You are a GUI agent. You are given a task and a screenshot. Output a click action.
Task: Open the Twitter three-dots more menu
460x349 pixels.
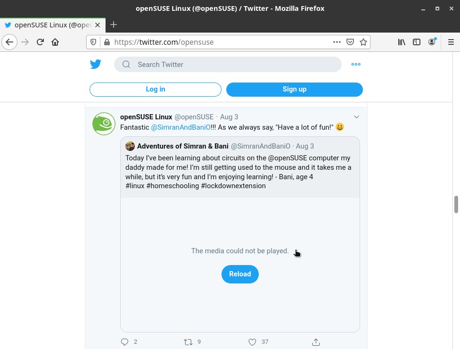point(356,64)
